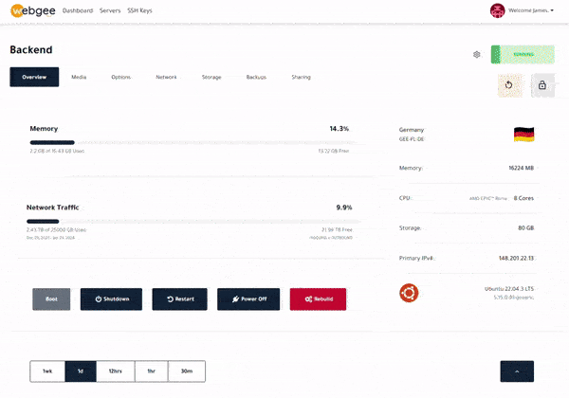Click the Memory usage progress bar
Screen dimensions: 569x398
(193, 142)
